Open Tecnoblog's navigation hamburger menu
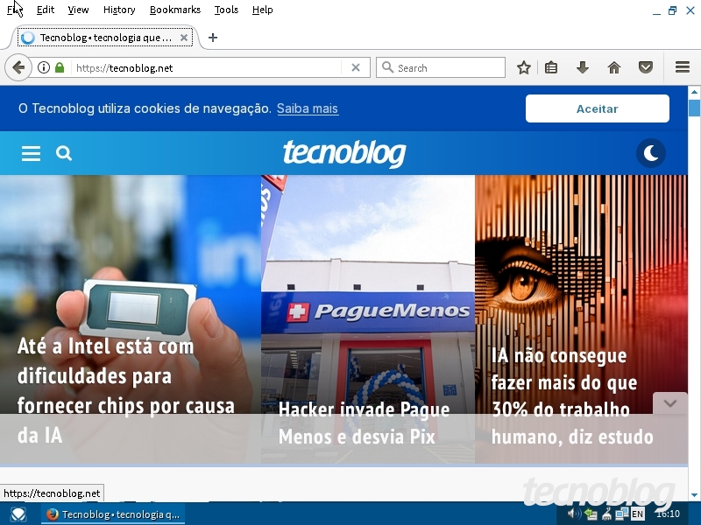The image size is (701, 525). 31,153
